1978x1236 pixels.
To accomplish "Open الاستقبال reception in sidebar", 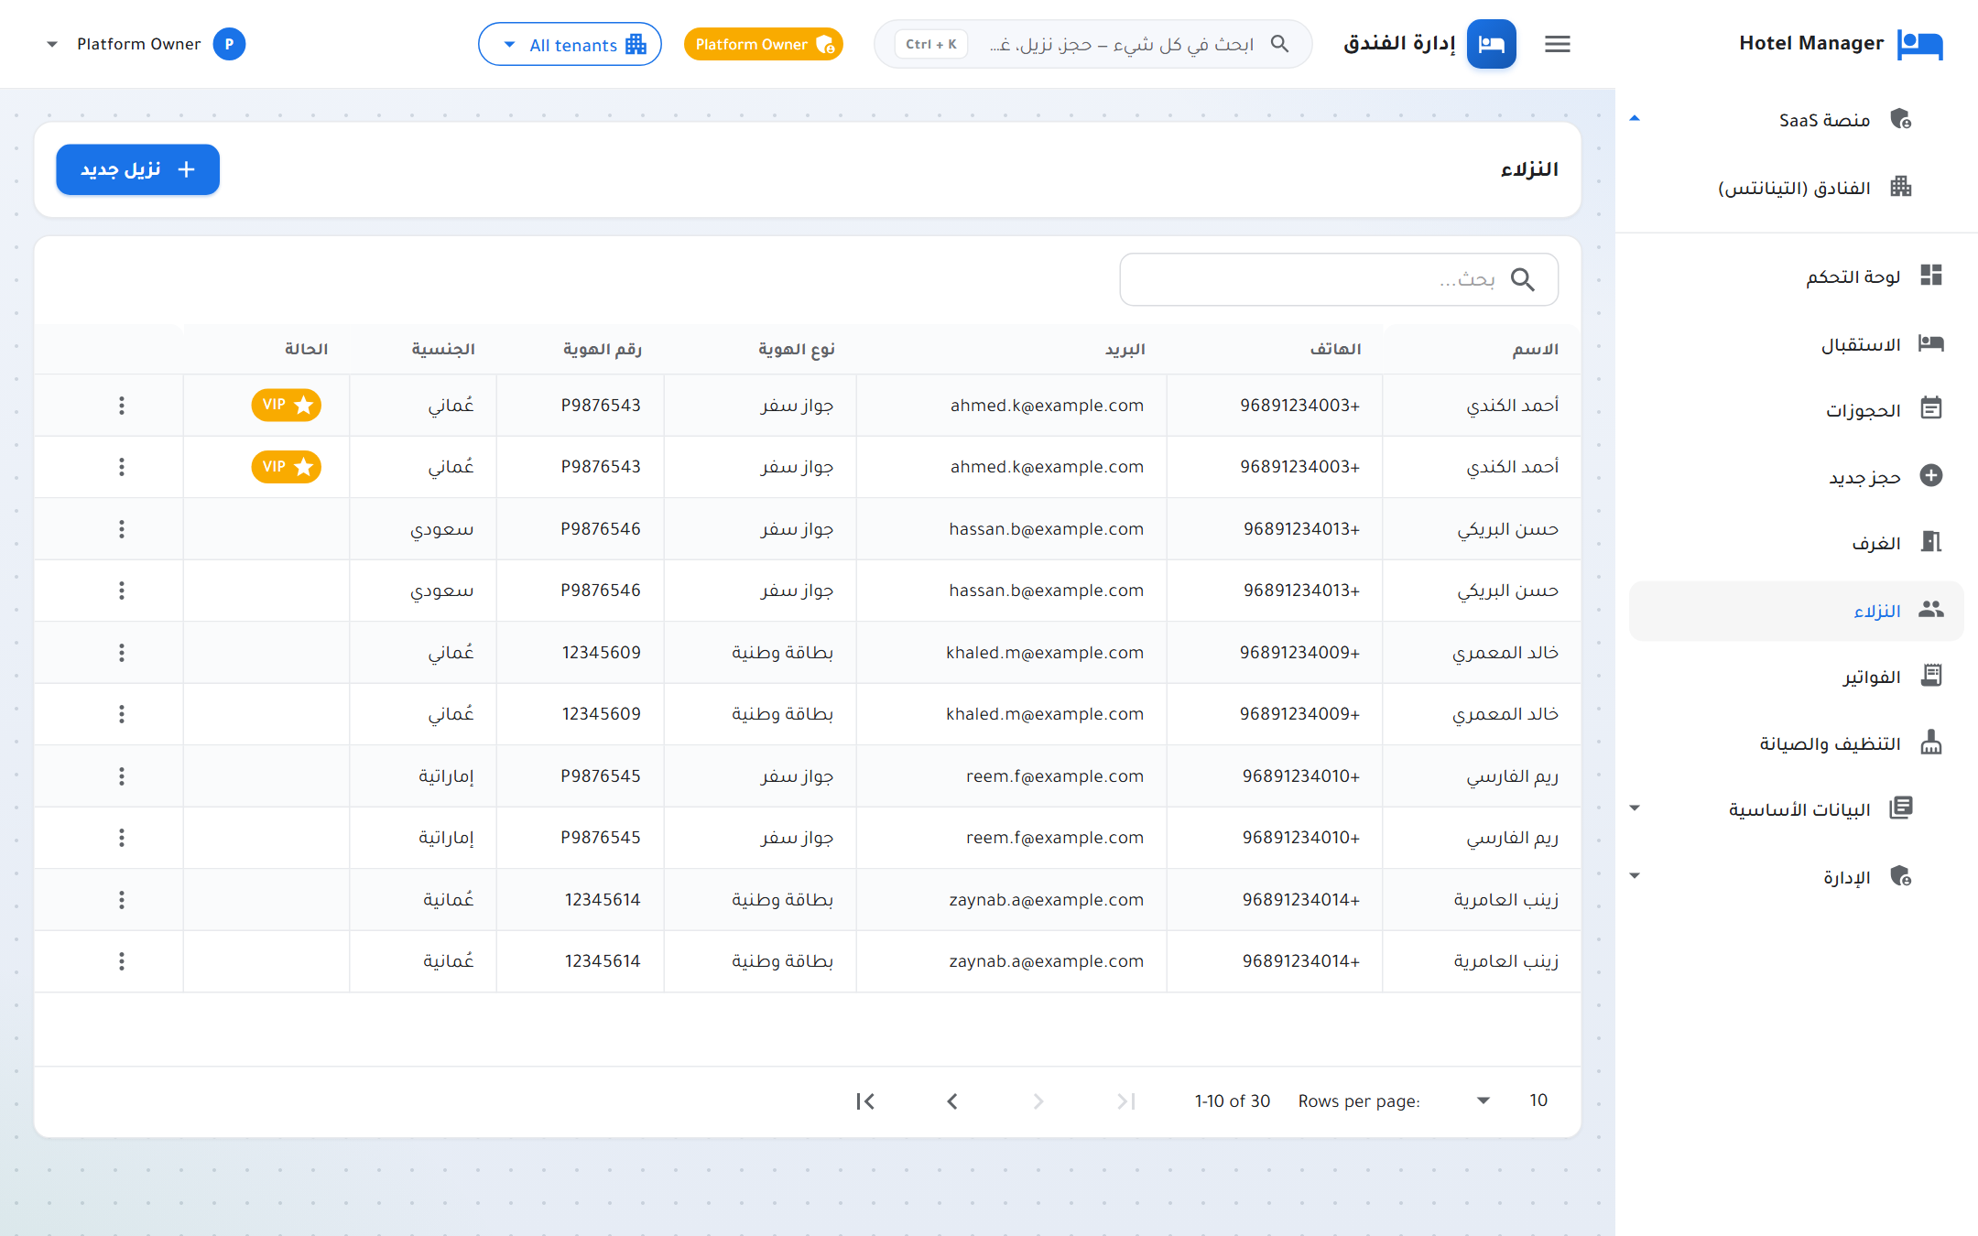I will point(1797,343).
